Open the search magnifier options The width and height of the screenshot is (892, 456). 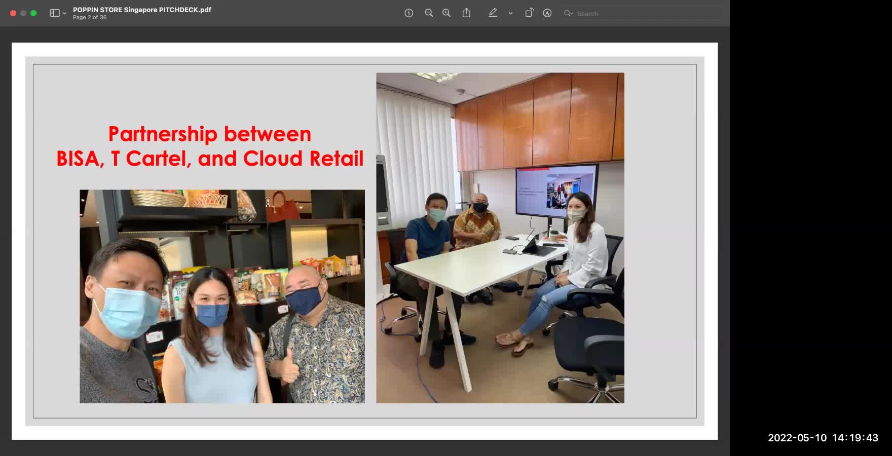point(569,14)
